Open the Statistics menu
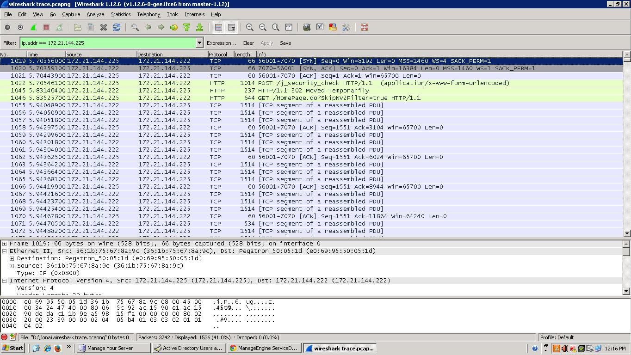The image size is (631, 355). (x=120, y=14)
